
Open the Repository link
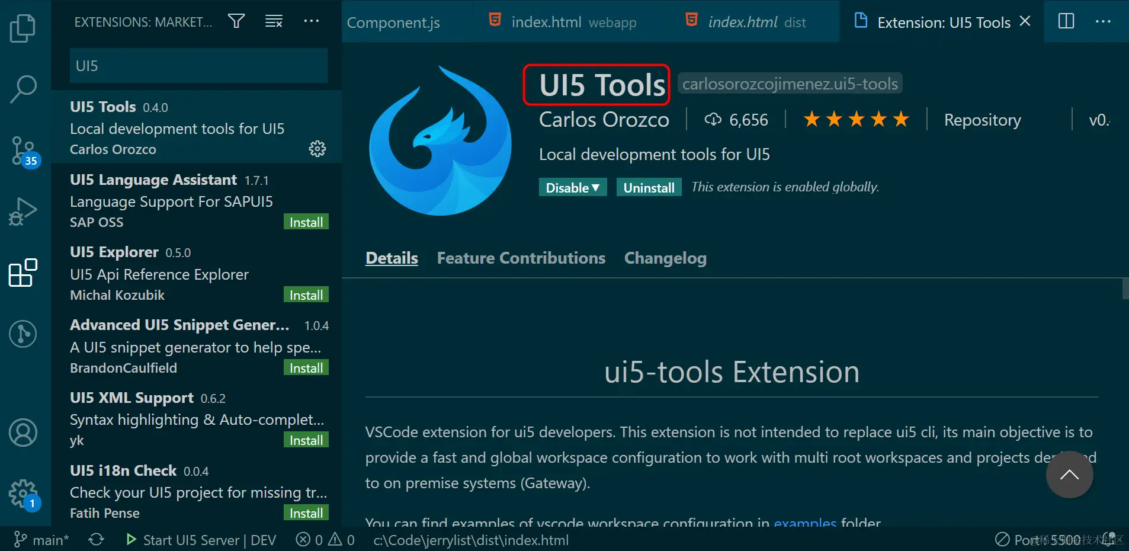pyautogui.click(x=982, y=120)
